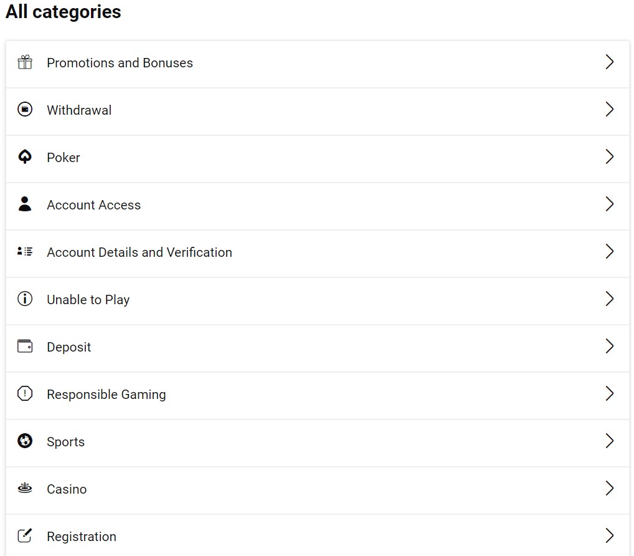The width and height of the screenshot is (634, 556).
Task: Expand the Deposit category chevron
Action: (x=610, y=347)
